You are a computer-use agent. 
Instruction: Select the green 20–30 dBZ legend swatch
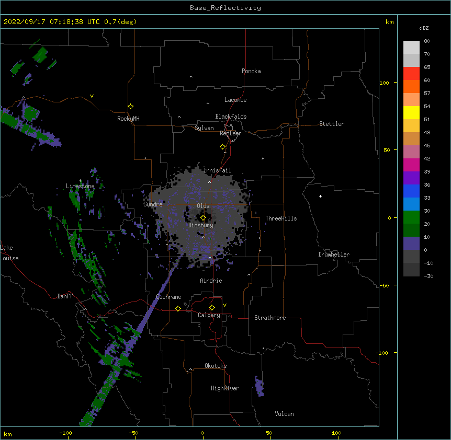pos(411,217)
